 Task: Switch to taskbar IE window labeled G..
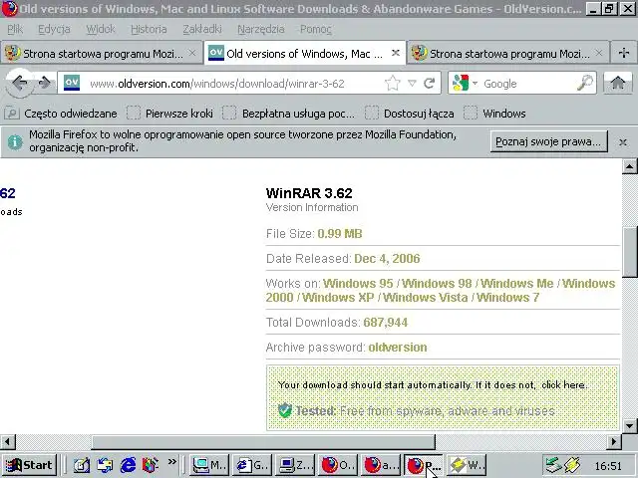(252, 465)
